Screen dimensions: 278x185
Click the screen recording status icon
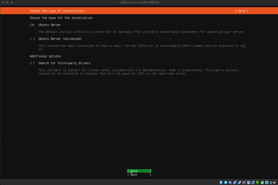point(253,183)
